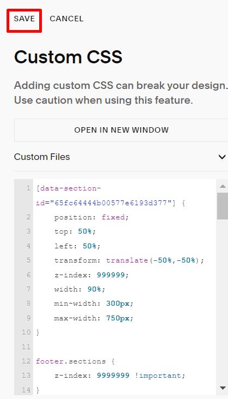228x399 pixels.
Task: Click the footer.sections selector line
Action: pos(75,361)
